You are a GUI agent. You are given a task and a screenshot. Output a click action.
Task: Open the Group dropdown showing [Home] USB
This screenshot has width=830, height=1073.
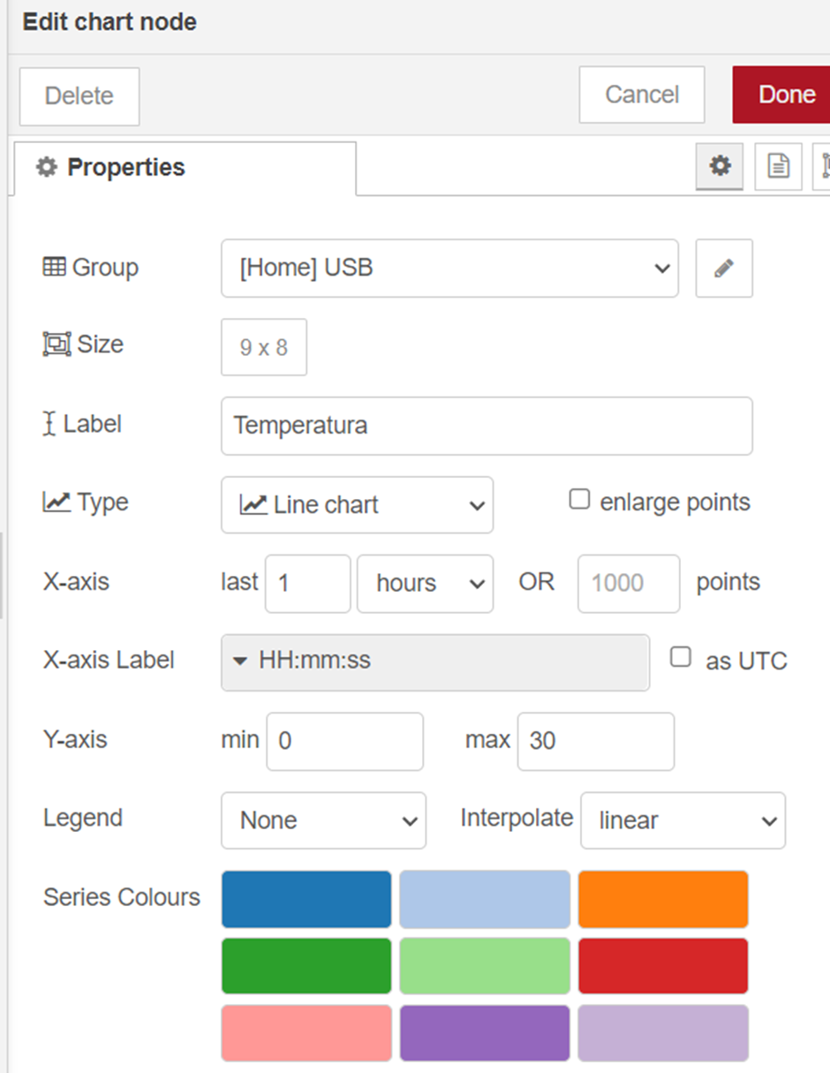[x=449, y=268]
